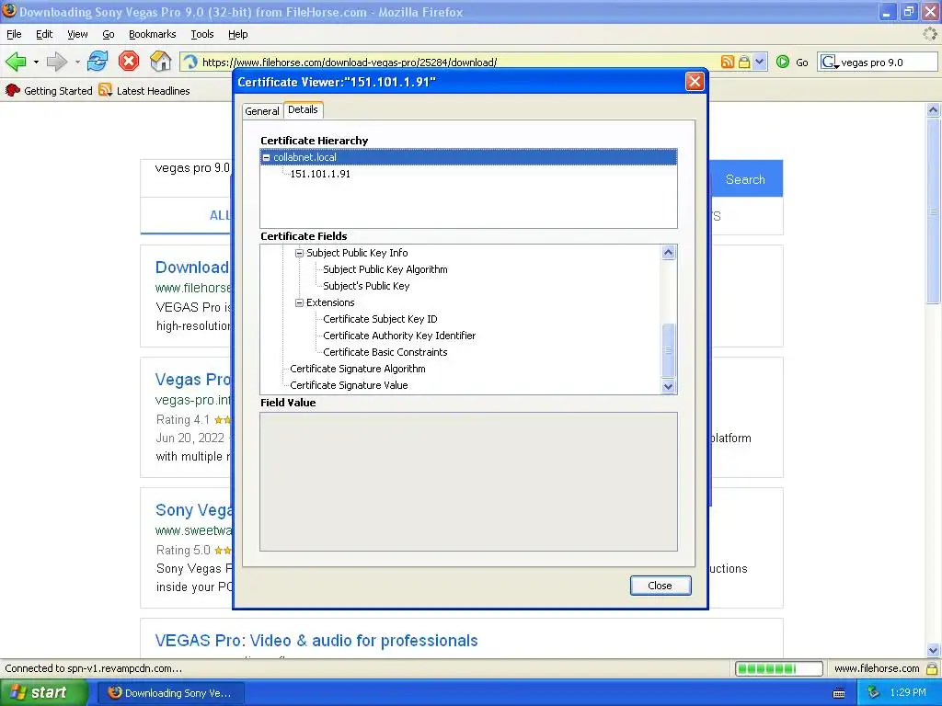
Task: Click the green Go button icon
Action: [783, 62]
